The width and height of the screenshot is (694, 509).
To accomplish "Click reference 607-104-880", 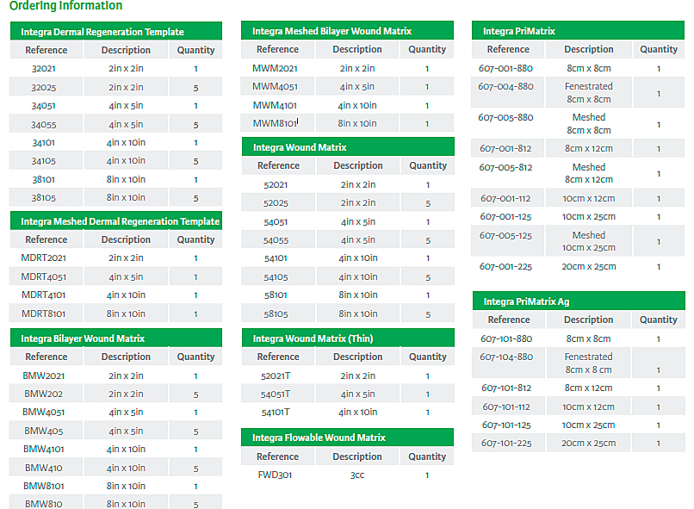I will 505,357.
